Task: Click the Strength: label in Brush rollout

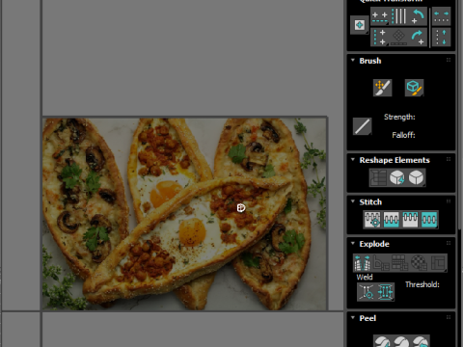Action: click(399, 117)
